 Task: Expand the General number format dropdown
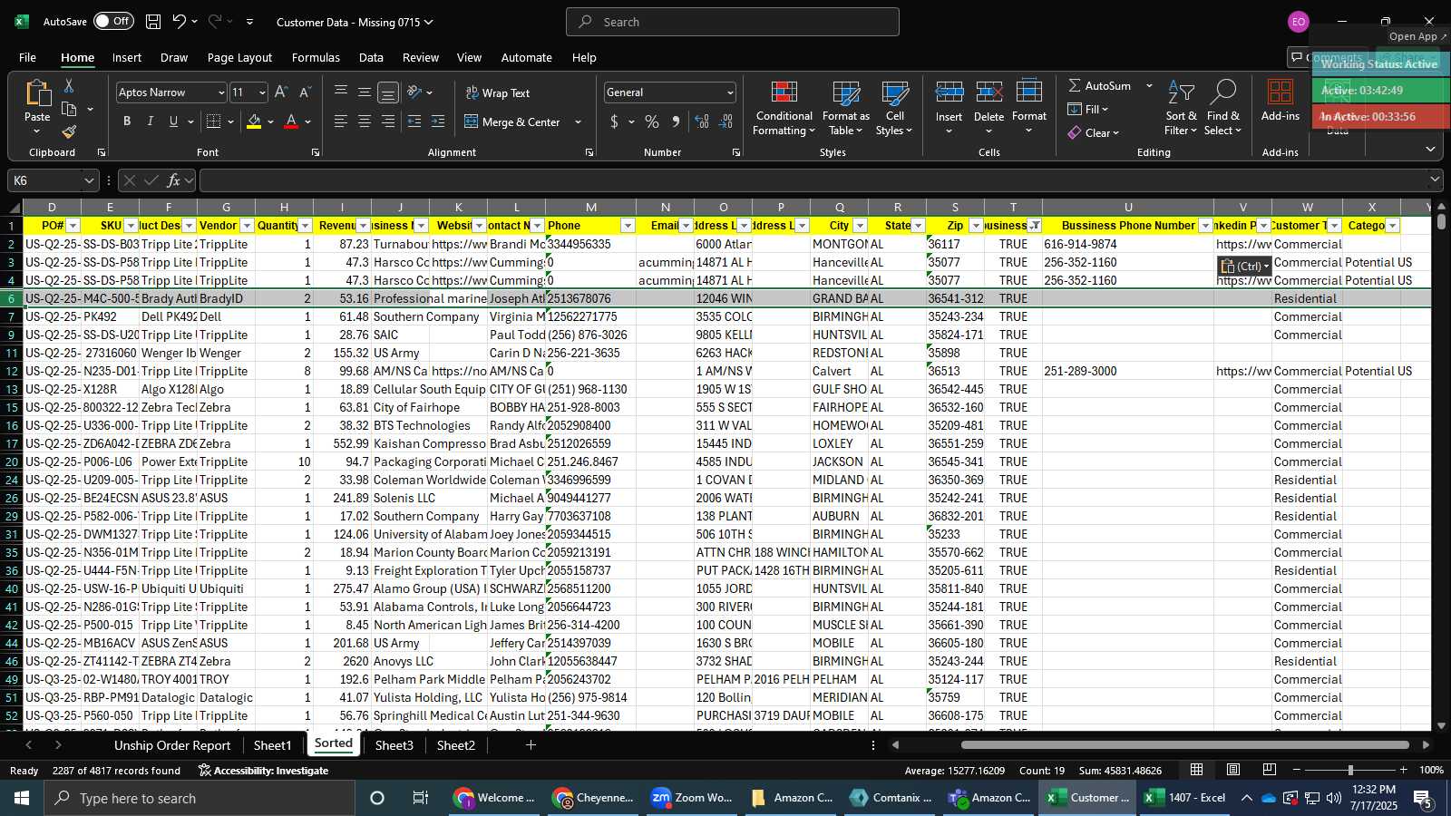pyautogui.click(x=729, y=92)
